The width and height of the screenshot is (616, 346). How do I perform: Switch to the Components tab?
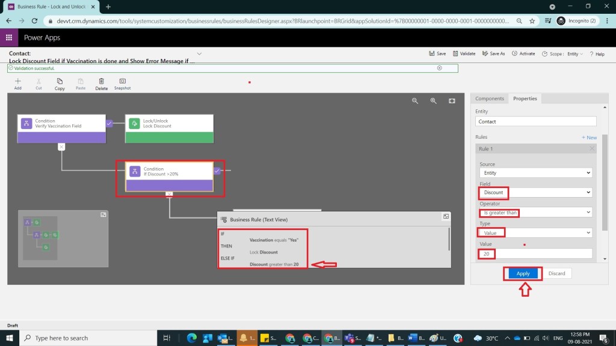[489, 99]
